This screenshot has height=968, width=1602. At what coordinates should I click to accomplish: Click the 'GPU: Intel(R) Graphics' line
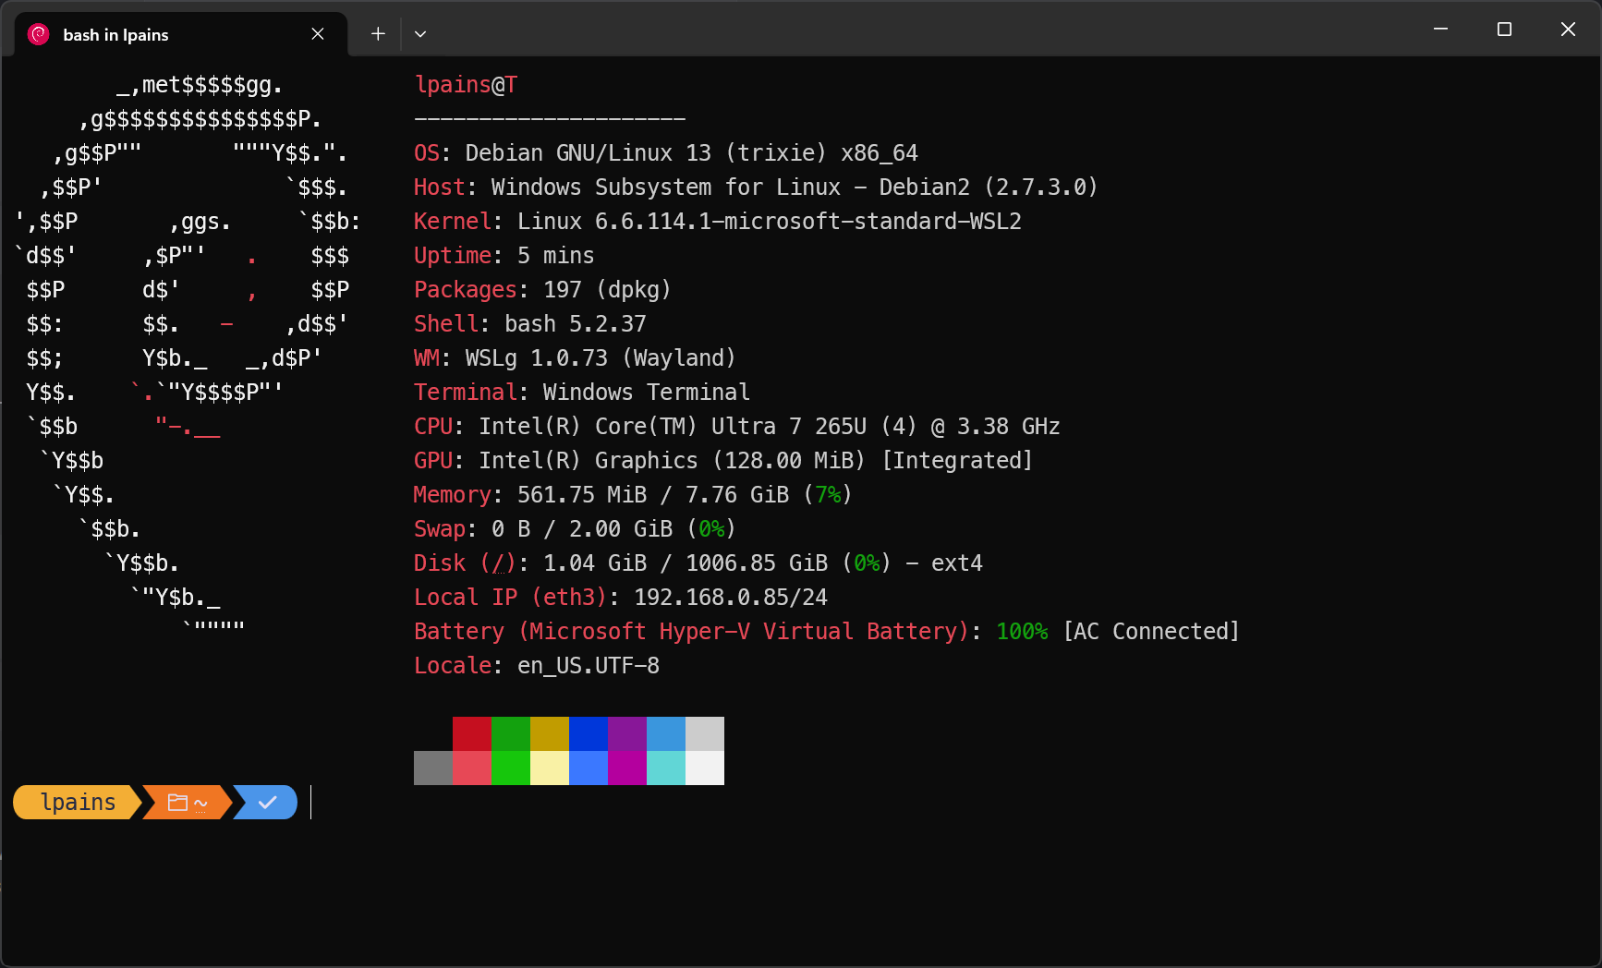click(x=723, y=461)
